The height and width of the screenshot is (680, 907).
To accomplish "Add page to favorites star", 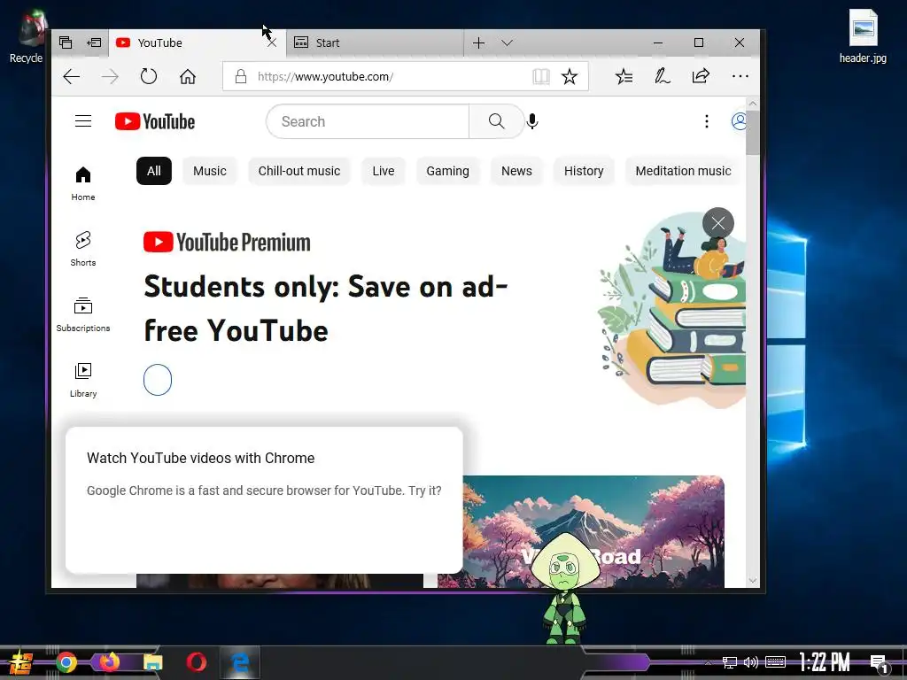I will click(x=570, y=76).
